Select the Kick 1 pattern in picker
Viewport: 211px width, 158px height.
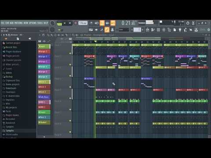click(x=44, y=82)
